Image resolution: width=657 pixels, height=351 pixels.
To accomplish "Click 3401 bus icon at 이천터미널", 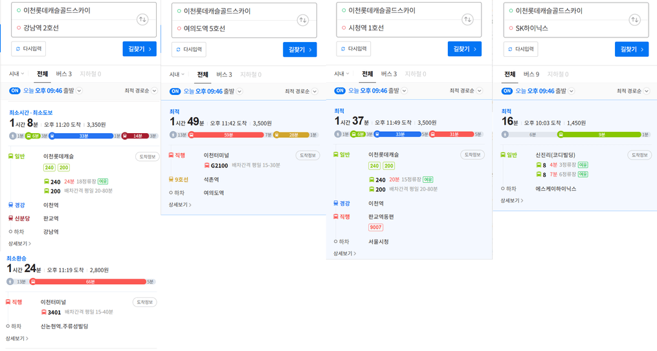I will [x=43, y=312].
